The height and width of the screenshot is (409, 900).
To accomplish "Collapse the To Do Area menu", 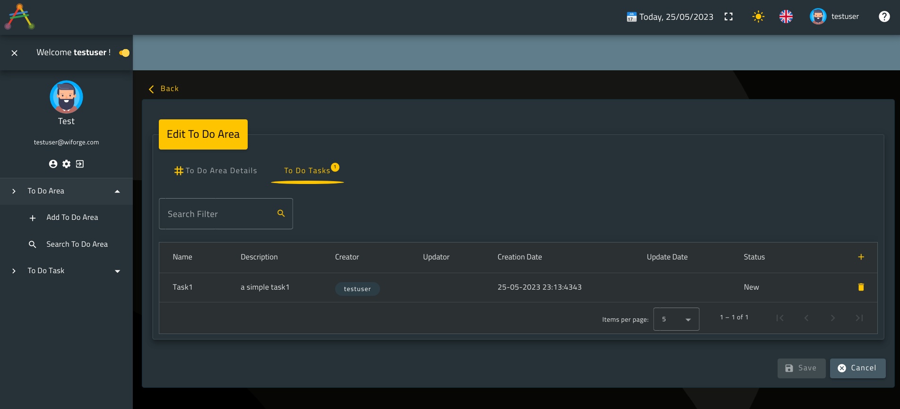I will [x=66, y=191].
